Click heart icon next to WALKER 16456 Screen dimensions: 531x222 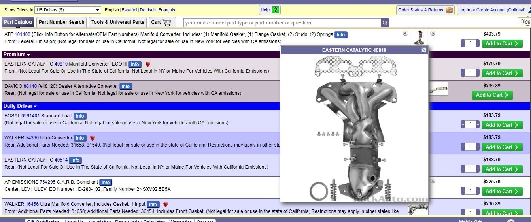point(166,205)
